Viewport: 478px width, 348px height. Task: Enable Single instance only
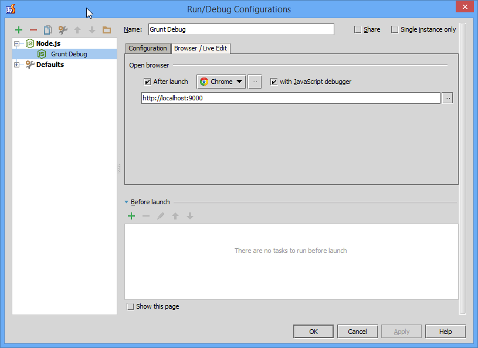[x=395, y=29]
